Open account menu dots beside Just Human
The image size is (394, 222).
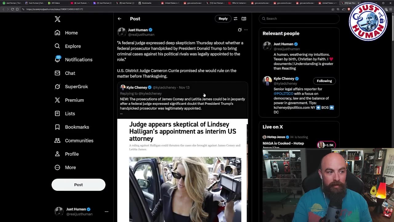(107, 212)
